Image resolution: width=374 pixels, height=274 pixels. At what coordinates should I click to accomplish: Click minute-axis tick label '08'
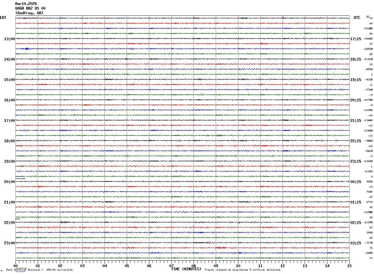(193, 266)
